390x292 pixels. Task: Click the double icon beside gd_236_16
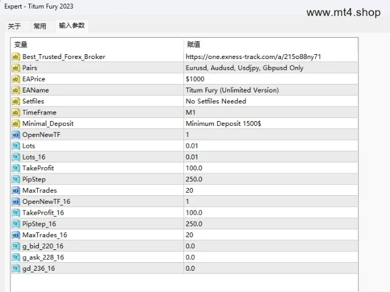[16, 268]
